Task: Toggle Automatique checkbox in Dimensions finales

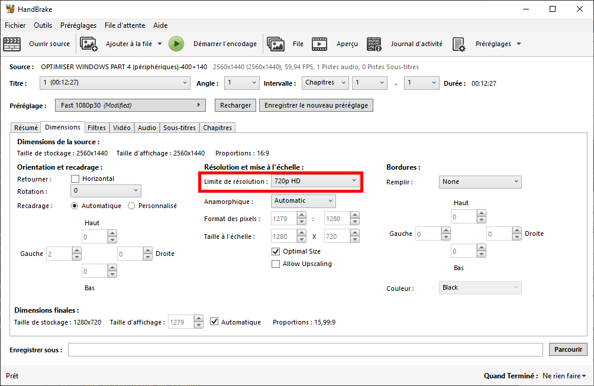Action: tap(214, 322)
